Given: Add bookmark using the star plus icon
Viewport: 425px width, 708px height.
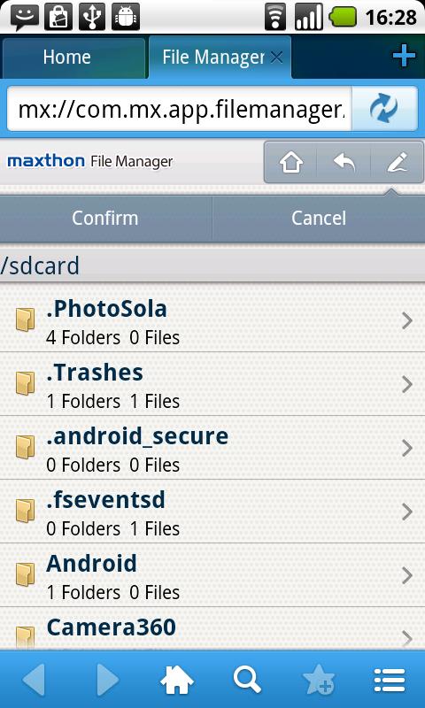Looking at the screenshot, I should point(319,680).
